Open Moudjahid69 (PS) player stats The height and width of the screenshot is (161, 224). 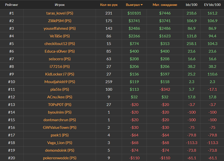60,82
